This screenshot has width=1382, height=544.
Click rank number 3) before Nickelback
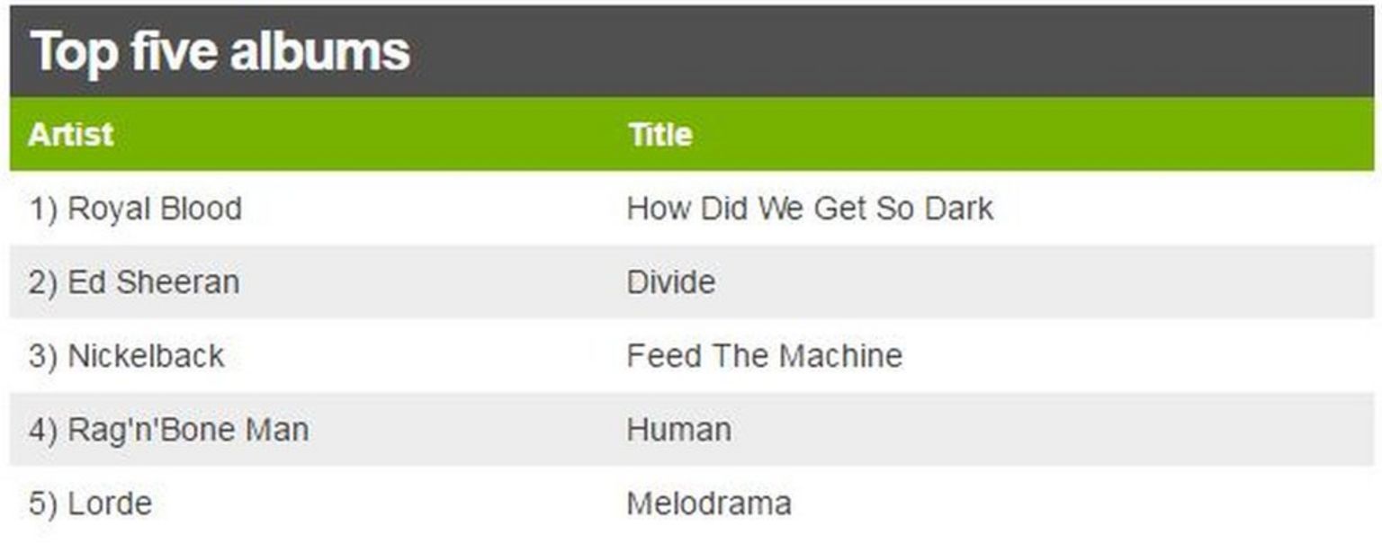click(x=42, y=356)
